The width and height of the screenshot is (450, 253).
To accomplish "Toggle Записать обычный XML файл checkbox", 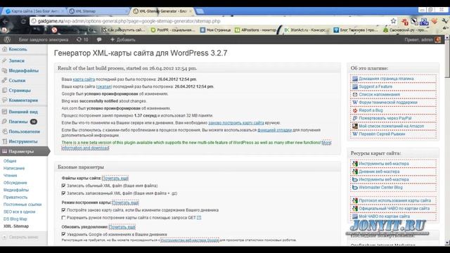I will (63, 186).
